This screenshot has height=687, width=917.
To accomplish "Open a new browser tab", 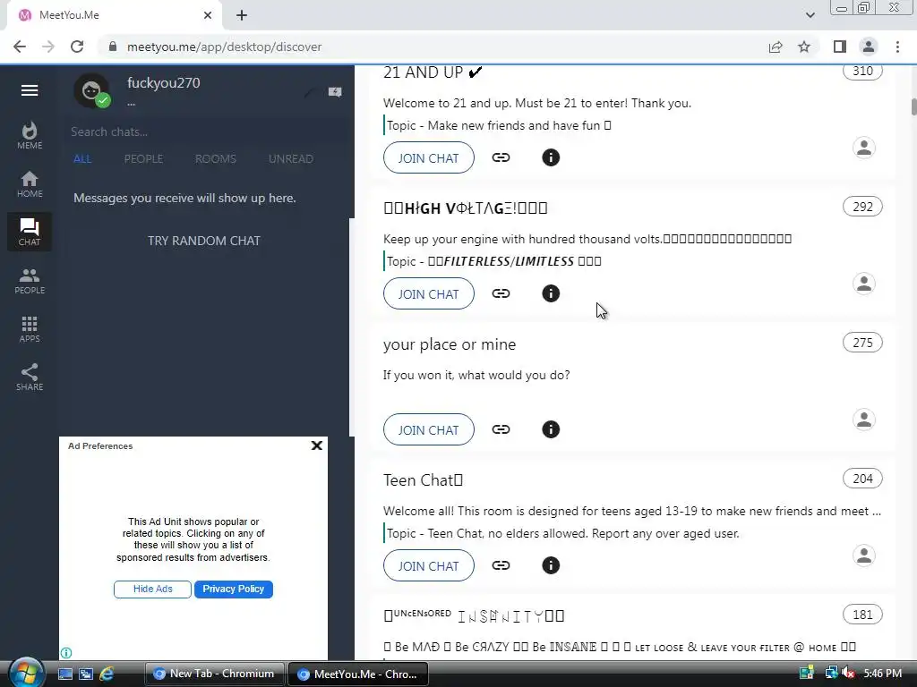I will point(242,15).
